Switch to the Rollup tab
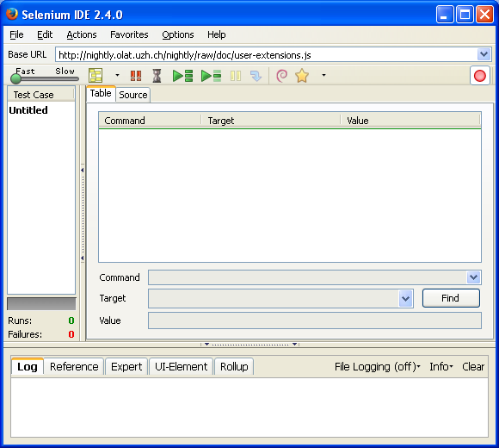The height and width of the screenshot is (448, 499). pyautogui.click(x=234, y=367)
